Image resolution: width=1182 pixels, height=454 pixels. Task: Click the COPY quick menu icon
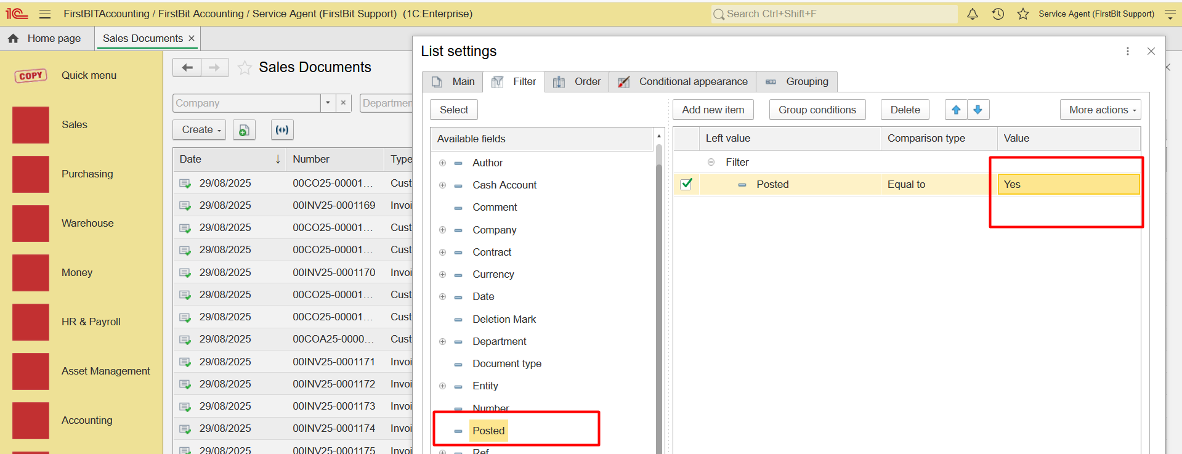(31, 76)
